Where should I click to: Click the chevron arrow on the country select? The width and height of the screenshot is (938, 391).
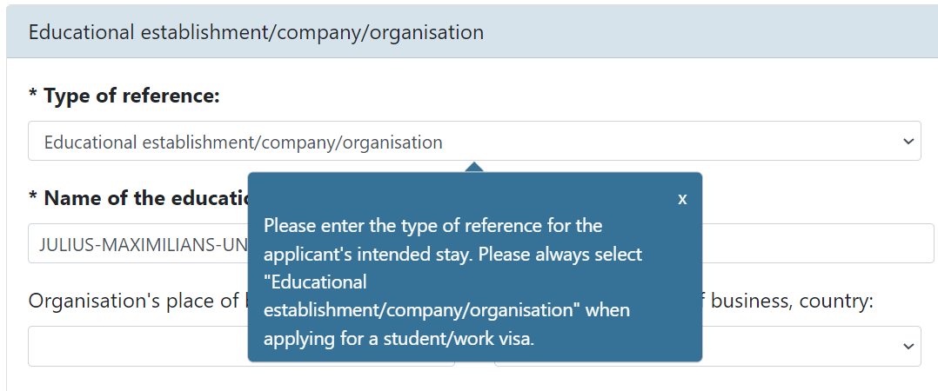[x=908, y=346]
